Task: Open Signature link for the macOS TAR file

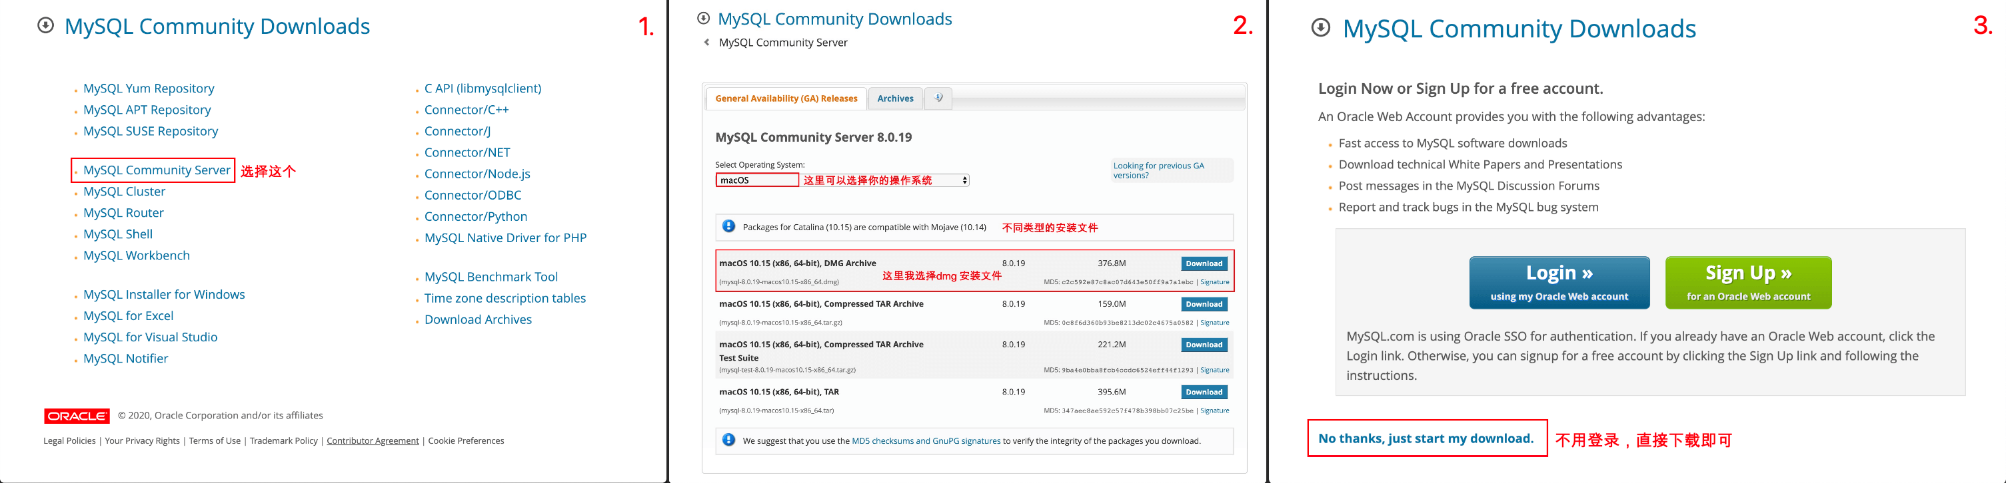Action: click(x=1214, y=410)
